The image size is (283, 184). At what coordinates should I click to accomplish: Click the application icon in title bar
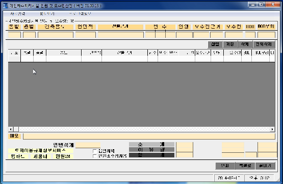(6, 6)
